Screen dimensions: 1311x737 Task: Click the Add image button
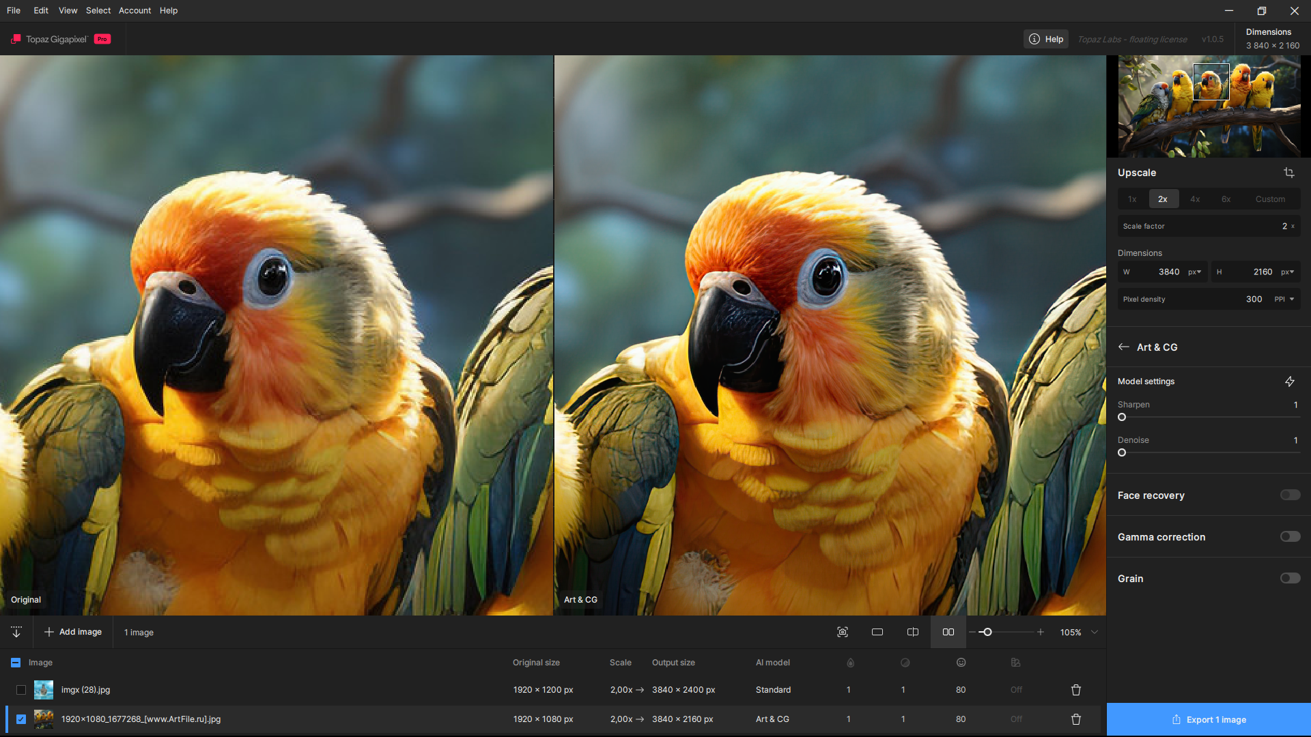point(73,632)
